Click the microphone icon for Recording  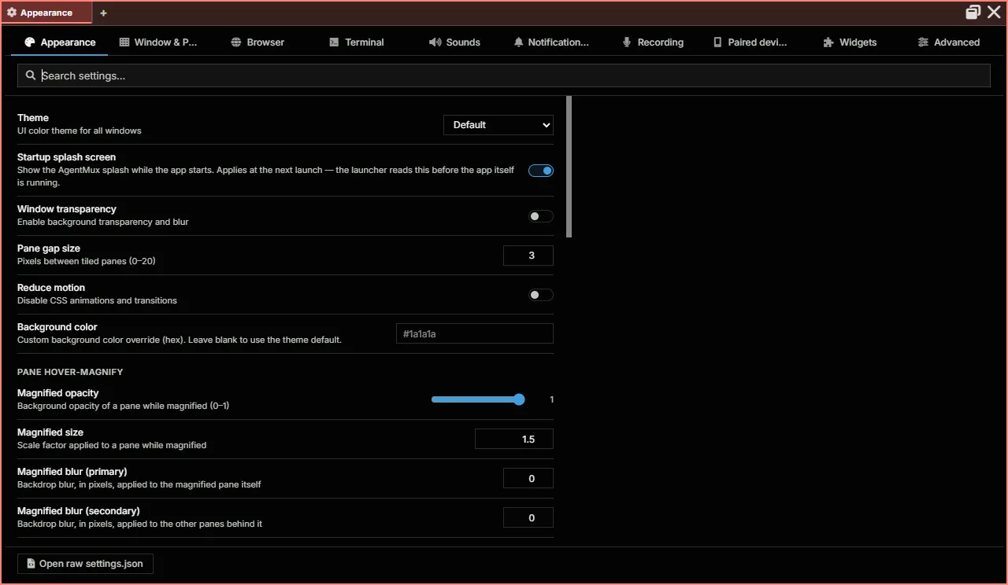point(627,42)
